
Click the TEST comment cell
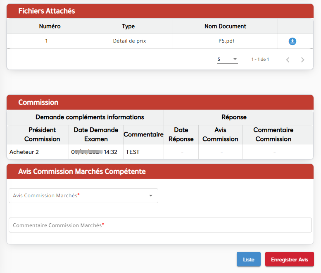133,152
